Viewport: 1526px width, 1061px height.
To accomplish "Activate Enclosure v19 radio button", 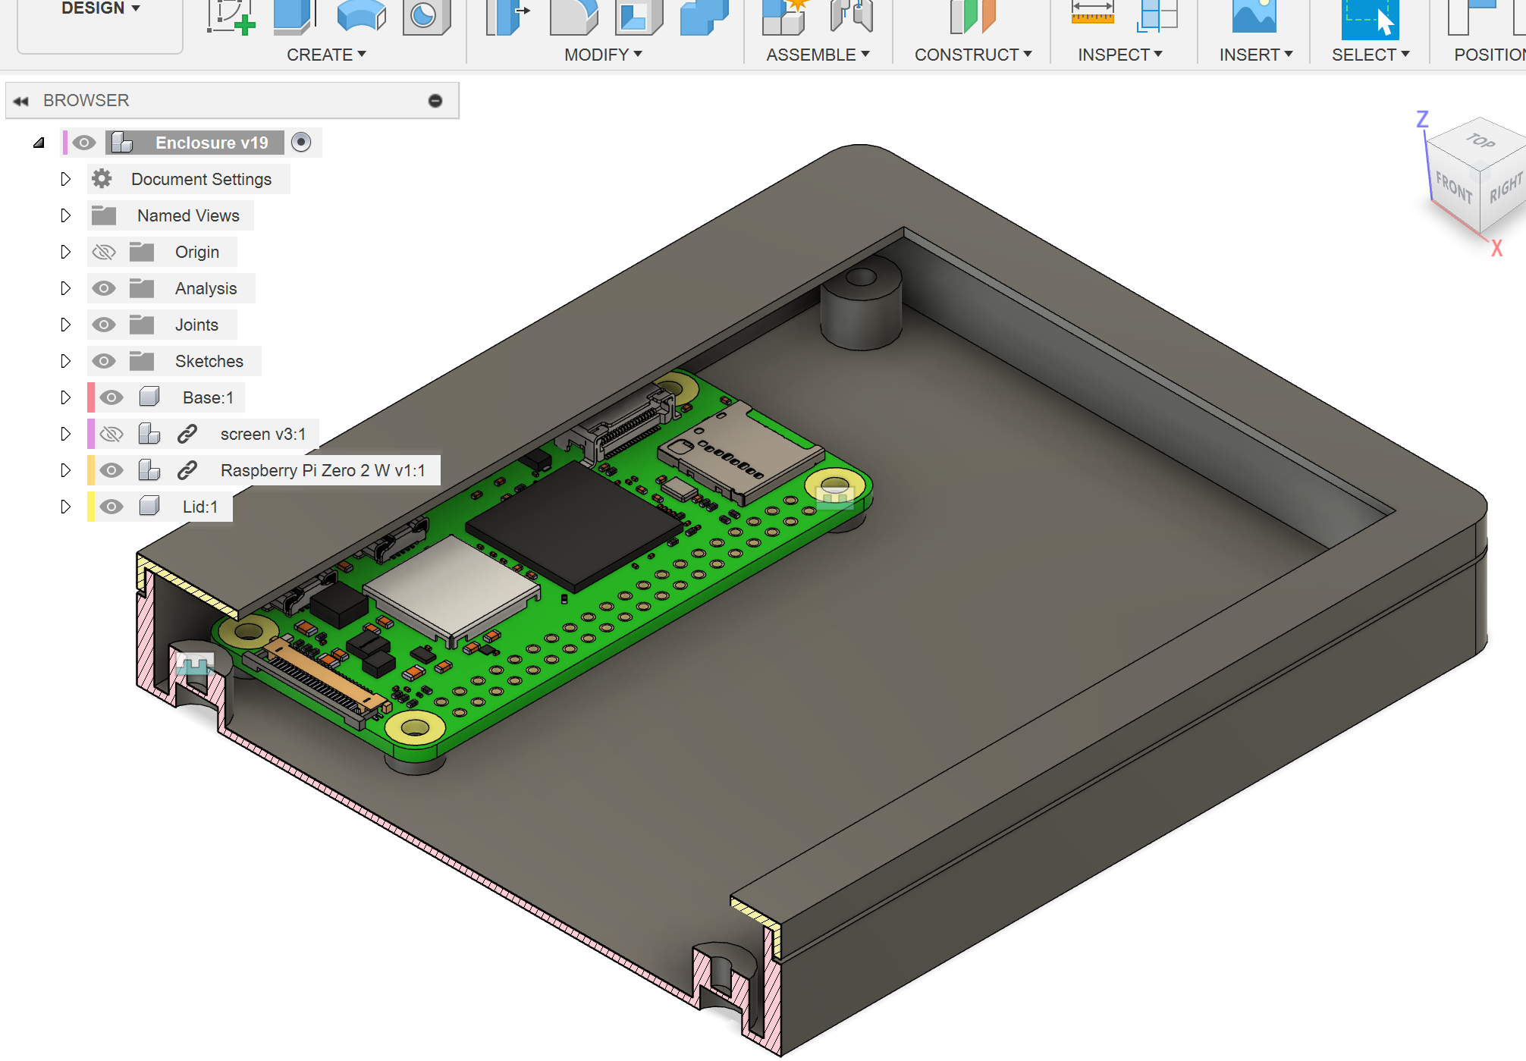I will [301, 143].
